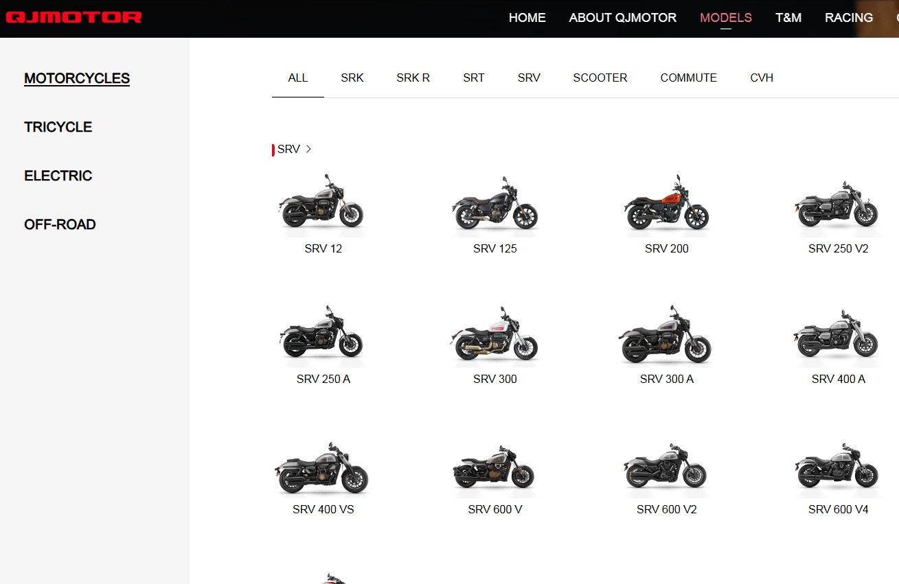Click the "SRV 125" model name
The height and width of the screenshot is (584, 899).
coord(495,248)
